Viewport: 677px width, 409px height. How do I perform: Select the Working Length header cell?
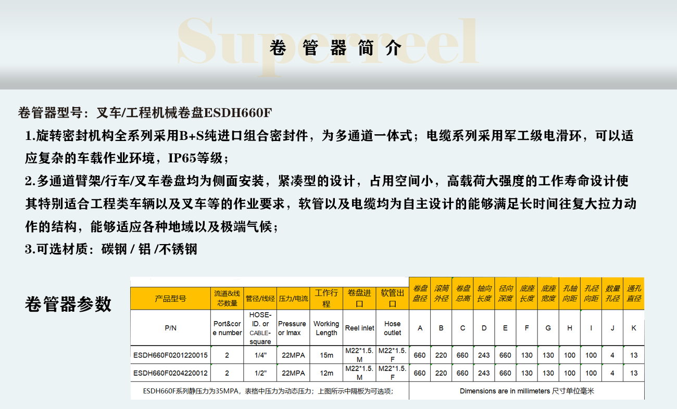(326, 328)
